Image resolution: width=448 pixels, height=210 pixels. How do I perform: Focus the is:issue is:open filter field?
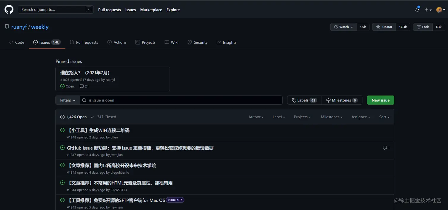[181, 100]
